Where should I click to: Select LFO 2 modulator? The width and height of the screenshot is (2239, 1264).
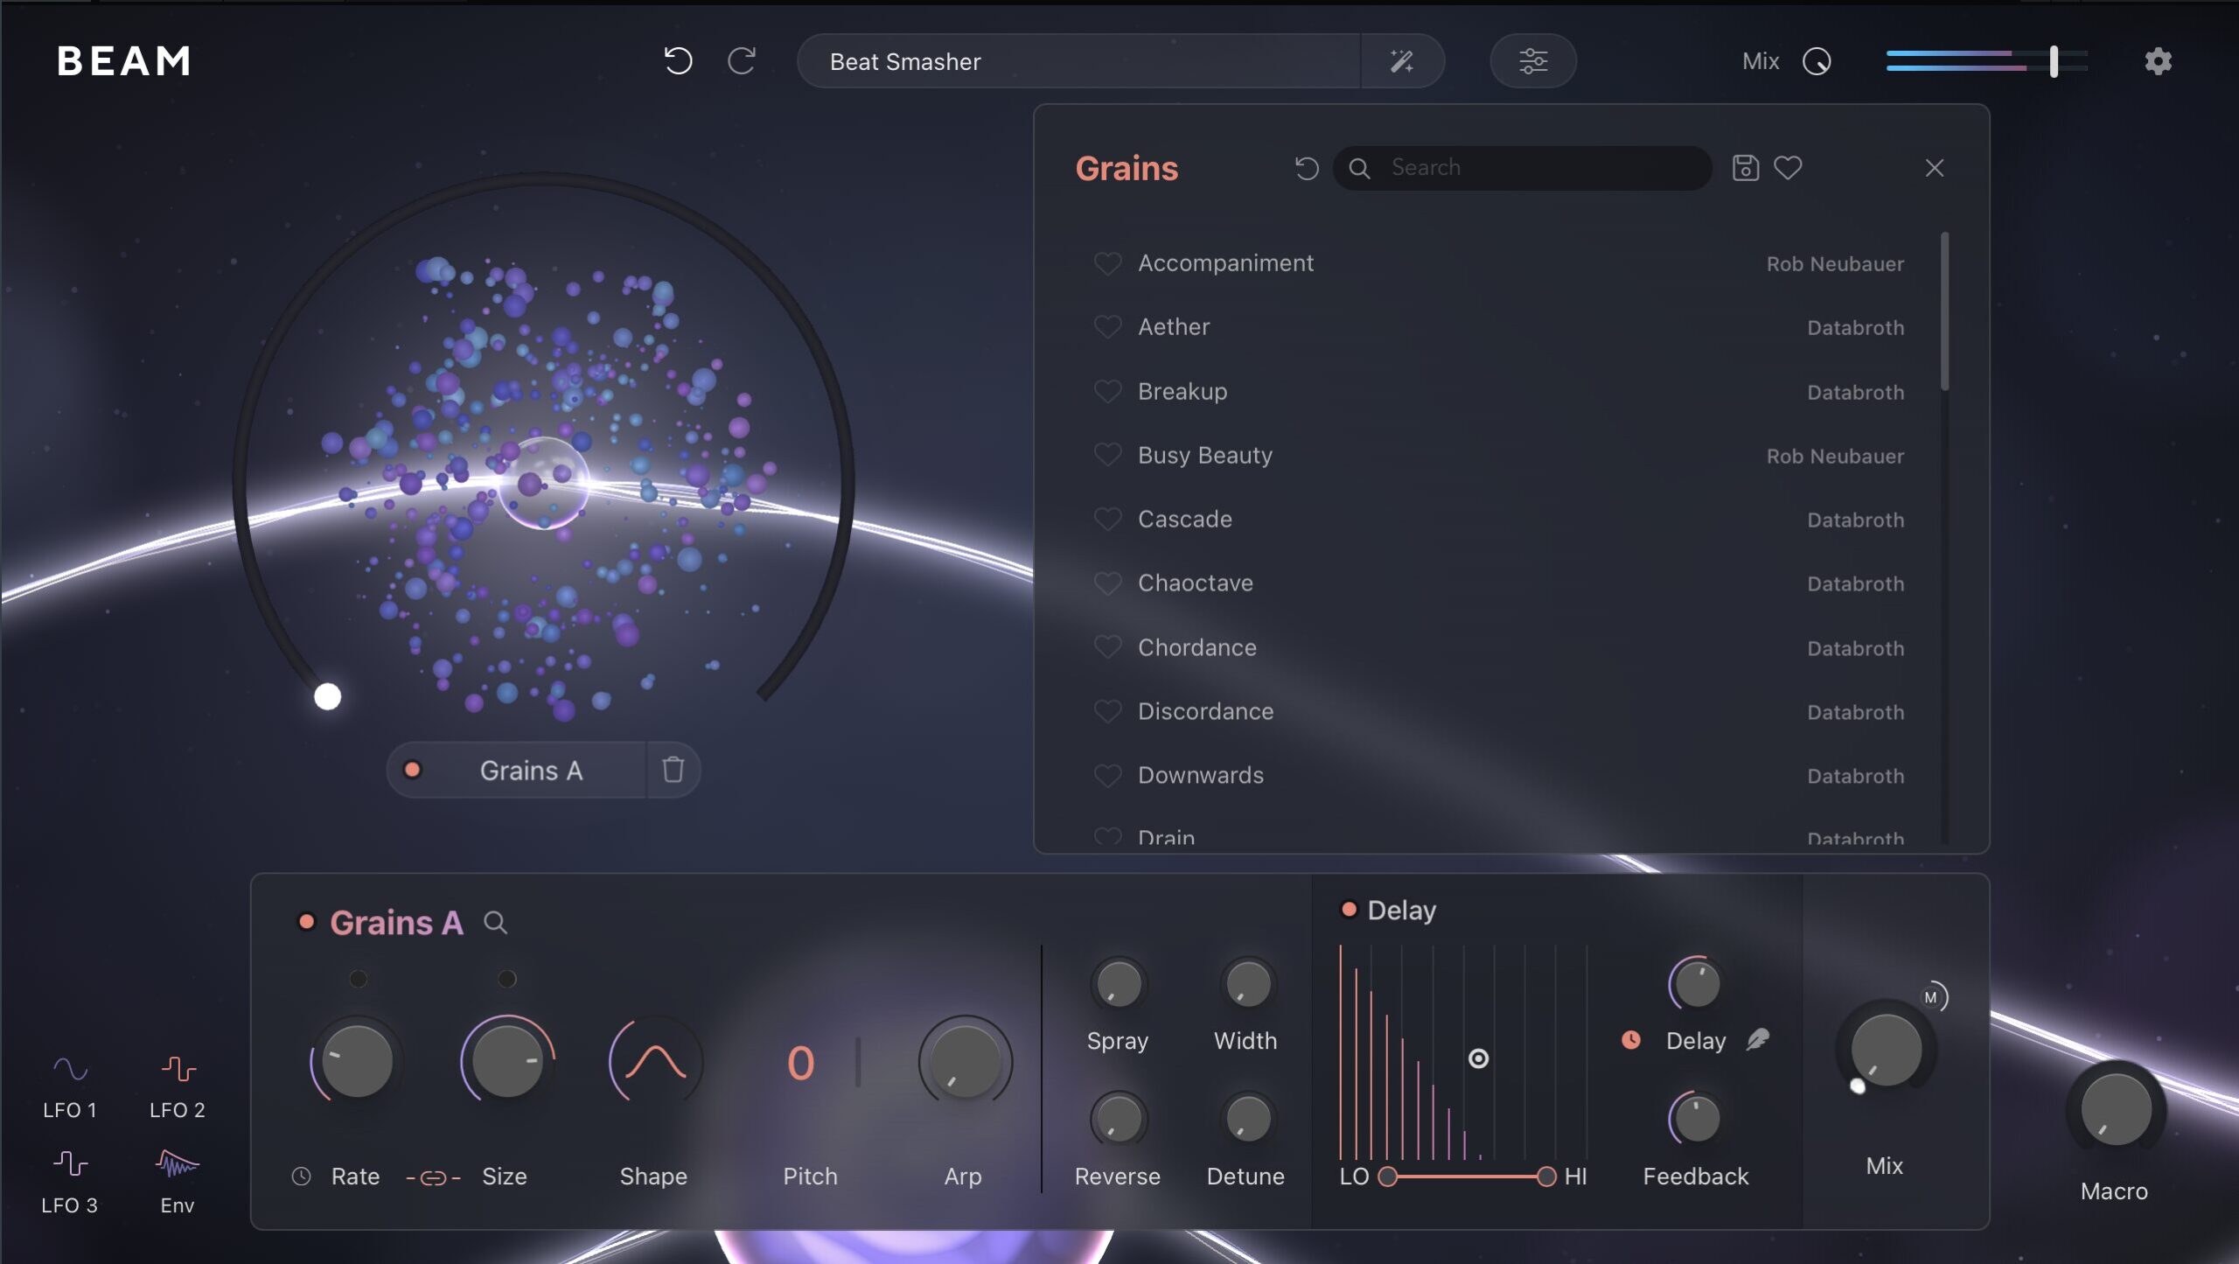tap(178, 1069)
